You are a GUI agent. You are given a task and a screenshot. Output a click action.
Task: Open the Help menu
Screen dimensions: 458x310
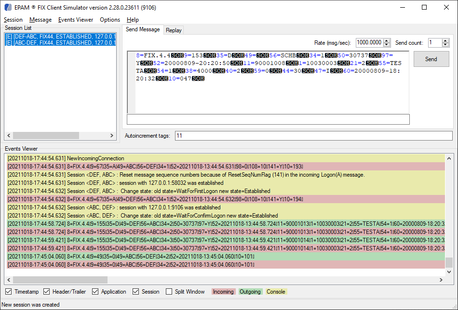pyautogui.click(x=133, y=20)
